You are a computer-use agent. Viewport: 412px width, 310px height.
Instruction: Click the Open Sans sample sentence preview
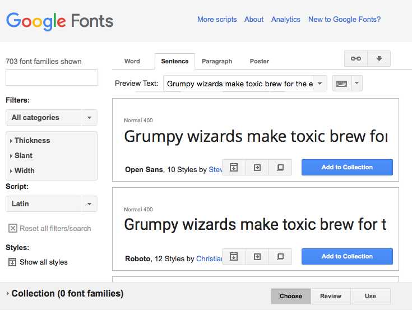tap(256, 137)
